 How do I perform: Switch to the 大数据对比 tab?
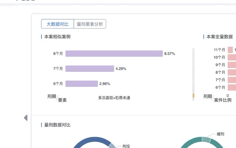[58, 24]
